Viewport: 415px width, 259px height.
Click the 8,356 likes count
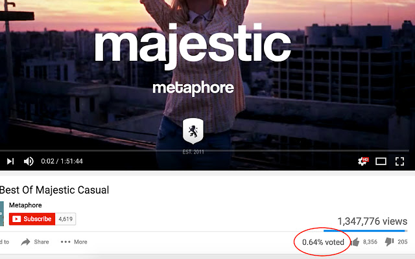pos(370,242)
